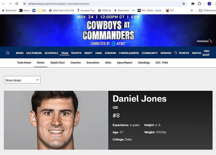Screen dimensions: 216x155
Task: Click the site info icon in address bar
Action: [x=25, y=4]
